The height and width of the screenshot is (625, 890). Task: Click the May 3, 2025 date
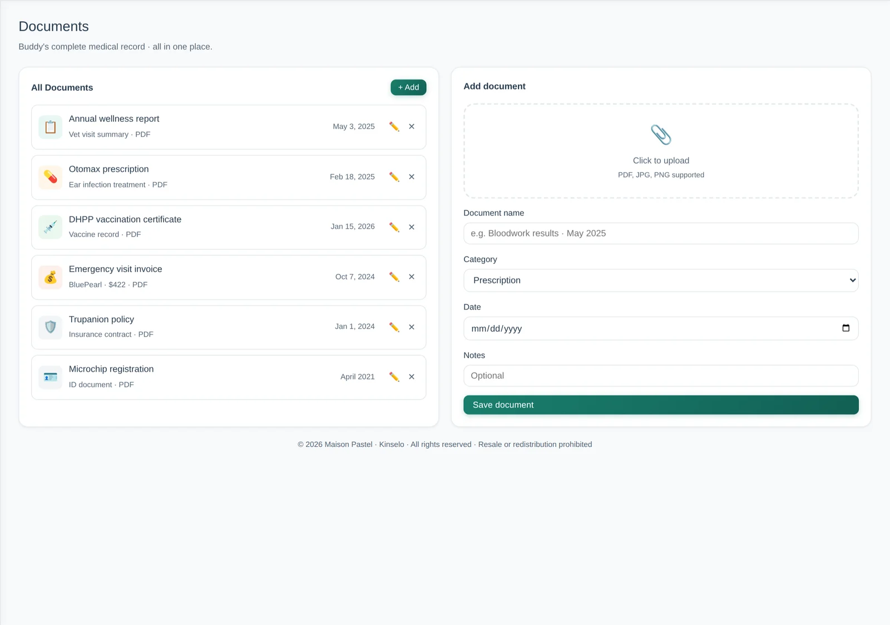coord(354,126)
